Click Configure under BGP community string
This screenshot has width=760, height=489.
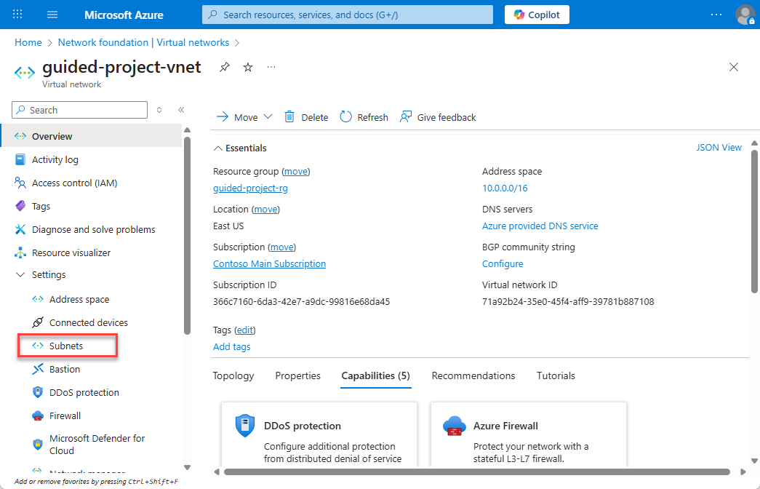(x=503, y=264)
